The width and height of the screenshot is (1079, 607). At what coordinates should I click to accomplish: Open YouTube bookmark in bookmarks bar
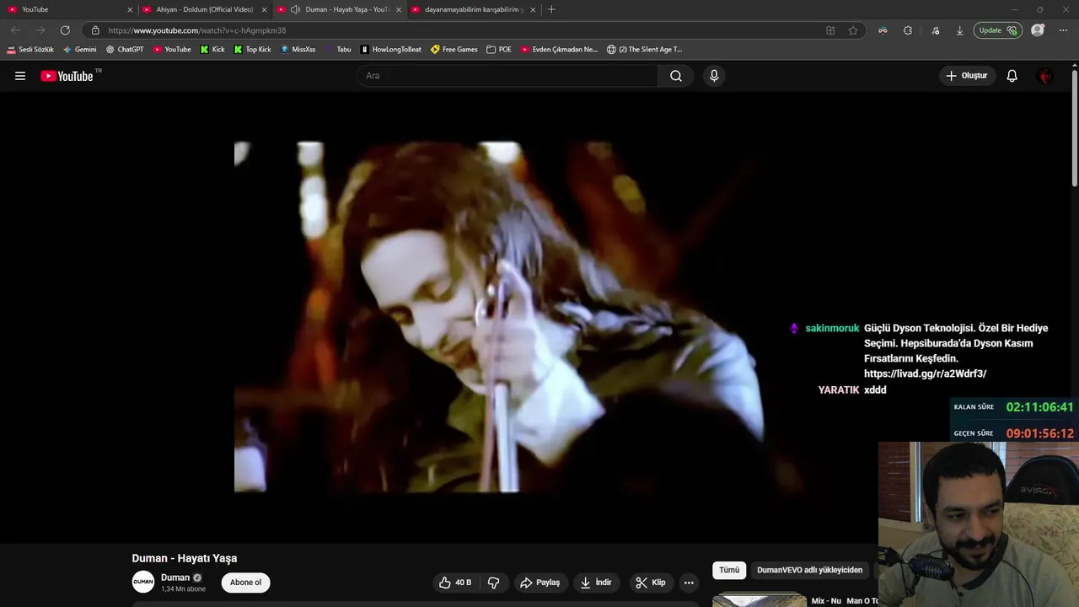coord(172,50)
